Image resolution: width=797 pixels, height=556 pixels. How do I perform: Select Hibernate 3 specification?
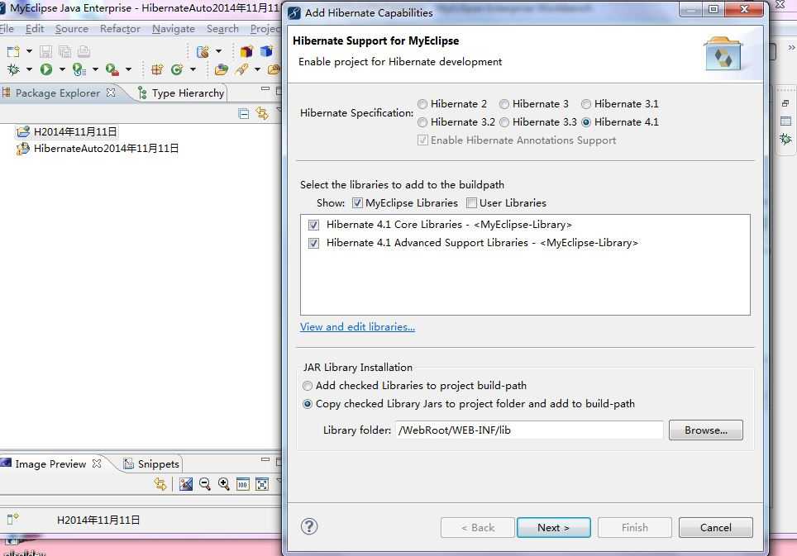[x=504, y=104]
